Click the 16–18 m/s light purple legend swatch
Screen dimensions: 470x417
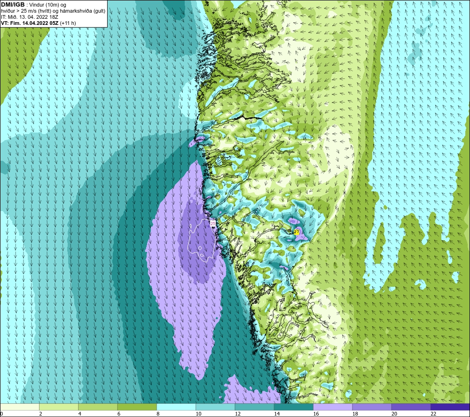333,407
